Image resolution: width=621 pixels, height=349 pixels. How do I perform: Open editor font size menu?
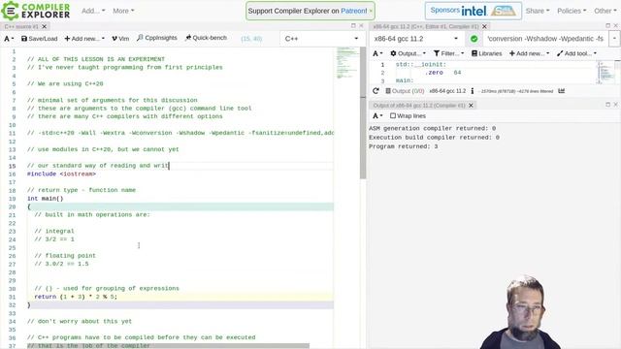(9, 39)
